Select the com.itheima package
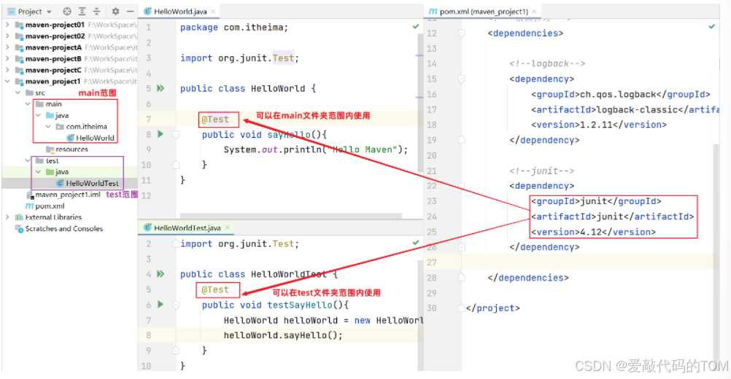This screenshot has height=379, width=731. 82,127
